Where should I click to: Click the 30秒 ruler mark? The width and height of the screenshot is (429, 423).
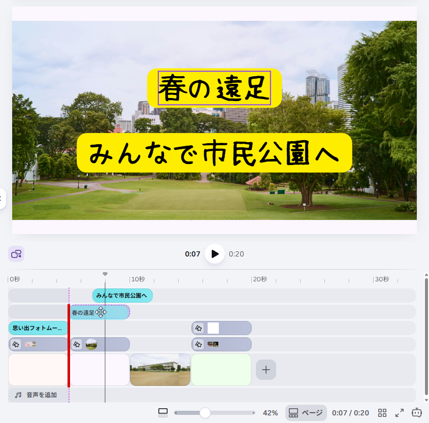coord(382,279)
